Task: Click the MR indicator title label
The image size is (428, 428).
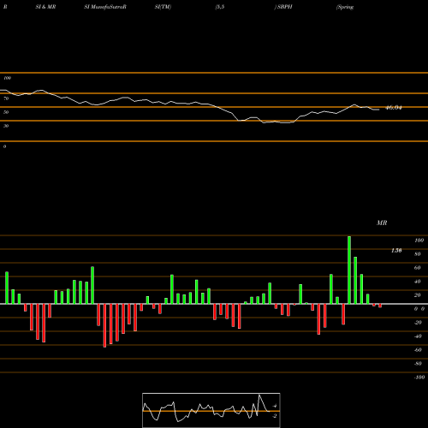Action: (x=382, y=223)
